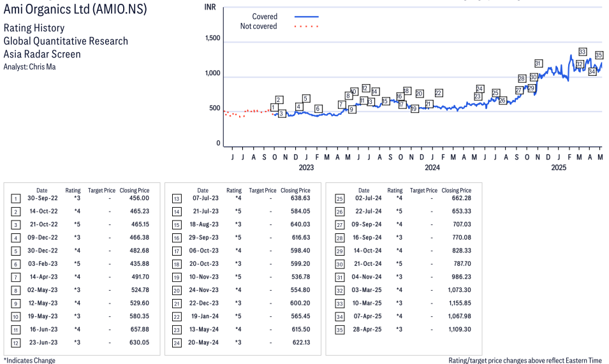Screen dimensions: 609x364
Task: Click the date 09-Dec-22
Action: point(43,238)
